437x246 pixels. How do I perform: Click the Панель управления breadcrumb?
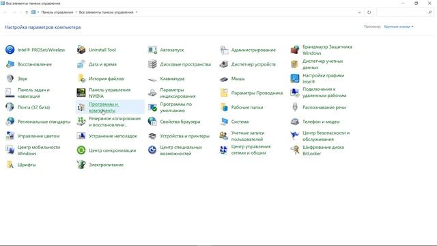[57, 12]
